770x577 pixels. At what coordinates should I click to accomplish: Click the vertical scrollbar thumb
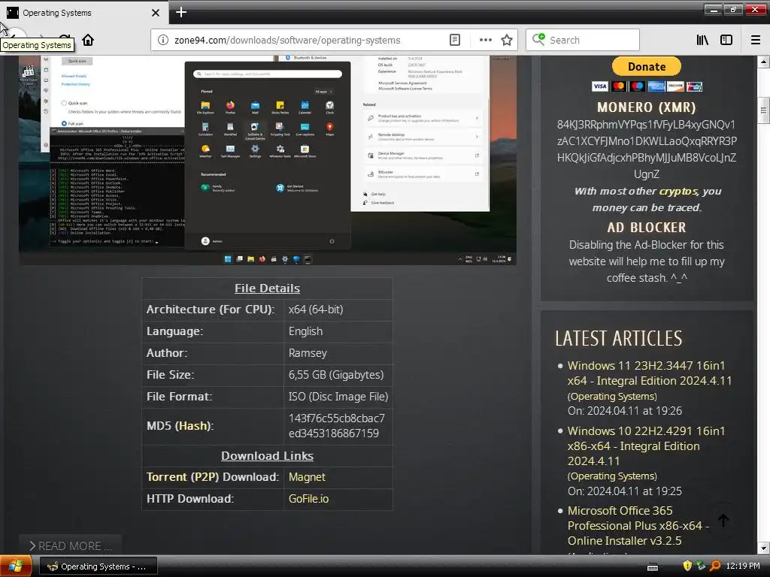click(763, 111)
